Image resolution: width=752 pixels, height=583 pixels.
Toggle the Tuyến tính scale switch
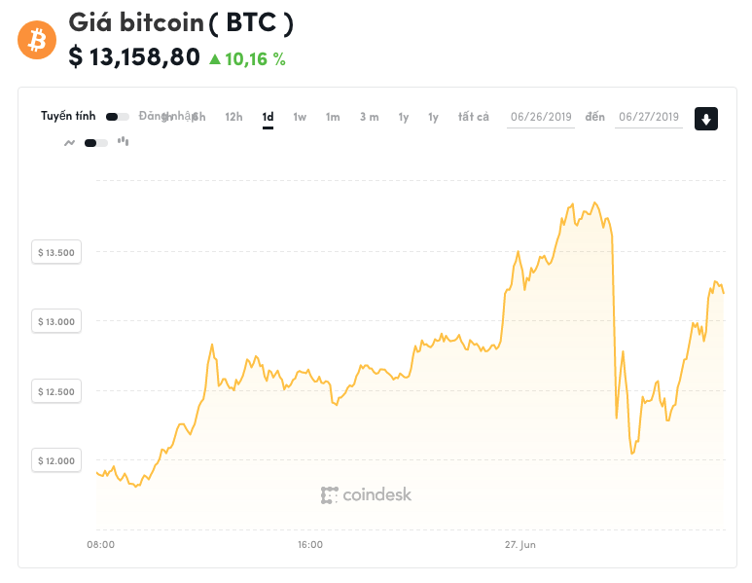click(117, 117)
